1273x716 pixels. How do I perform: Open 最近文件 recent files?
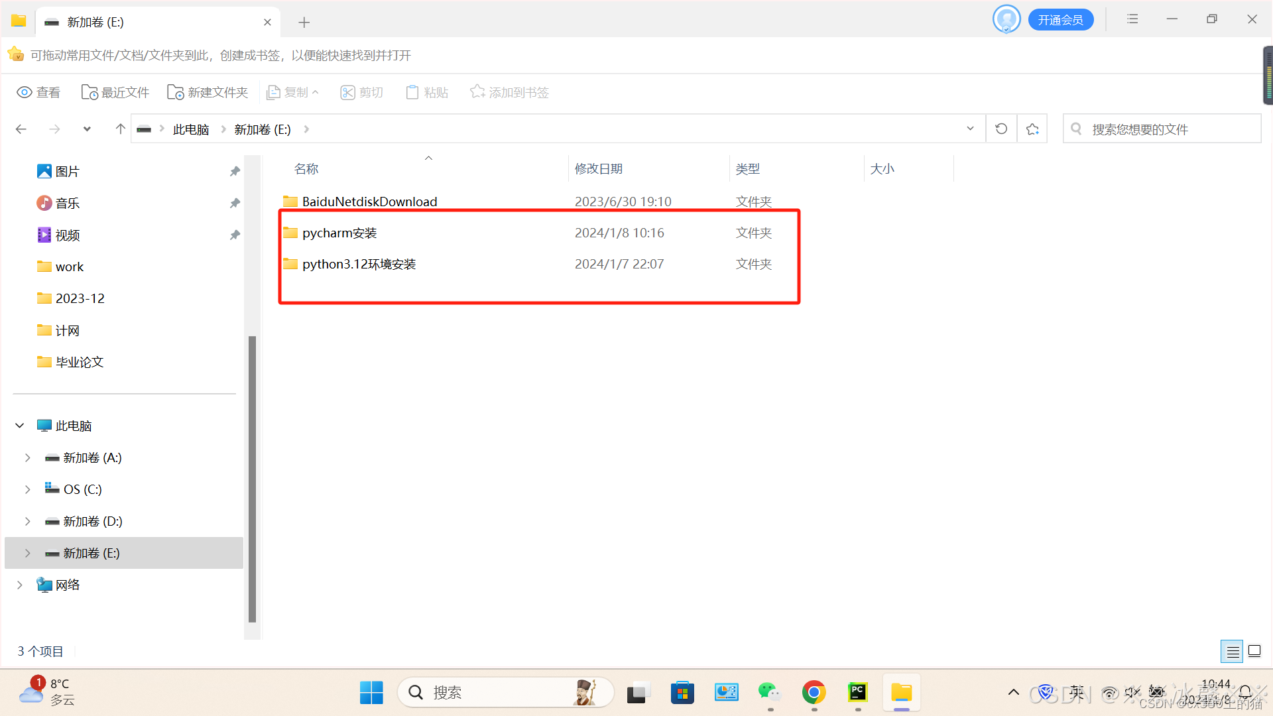coord(115,92)
